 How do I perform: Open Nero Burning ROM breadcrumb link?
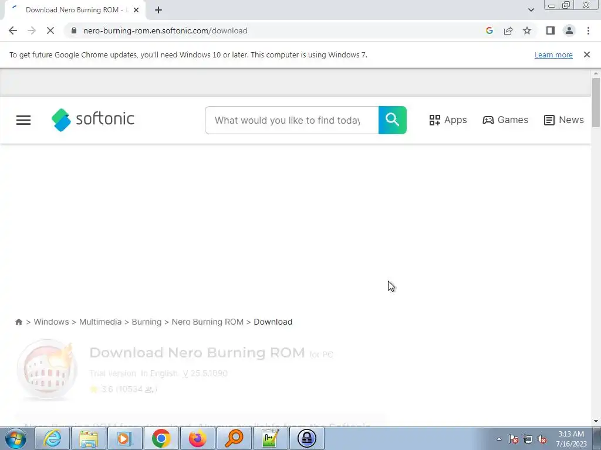208,322
